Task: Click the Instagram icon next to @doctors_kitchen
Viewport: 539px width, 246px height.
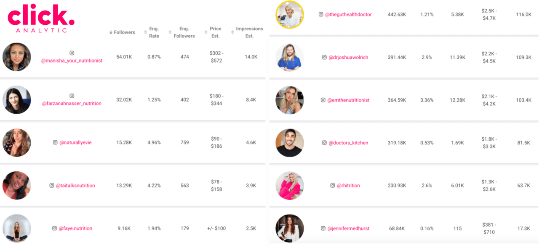Action: tap(323, 142)
